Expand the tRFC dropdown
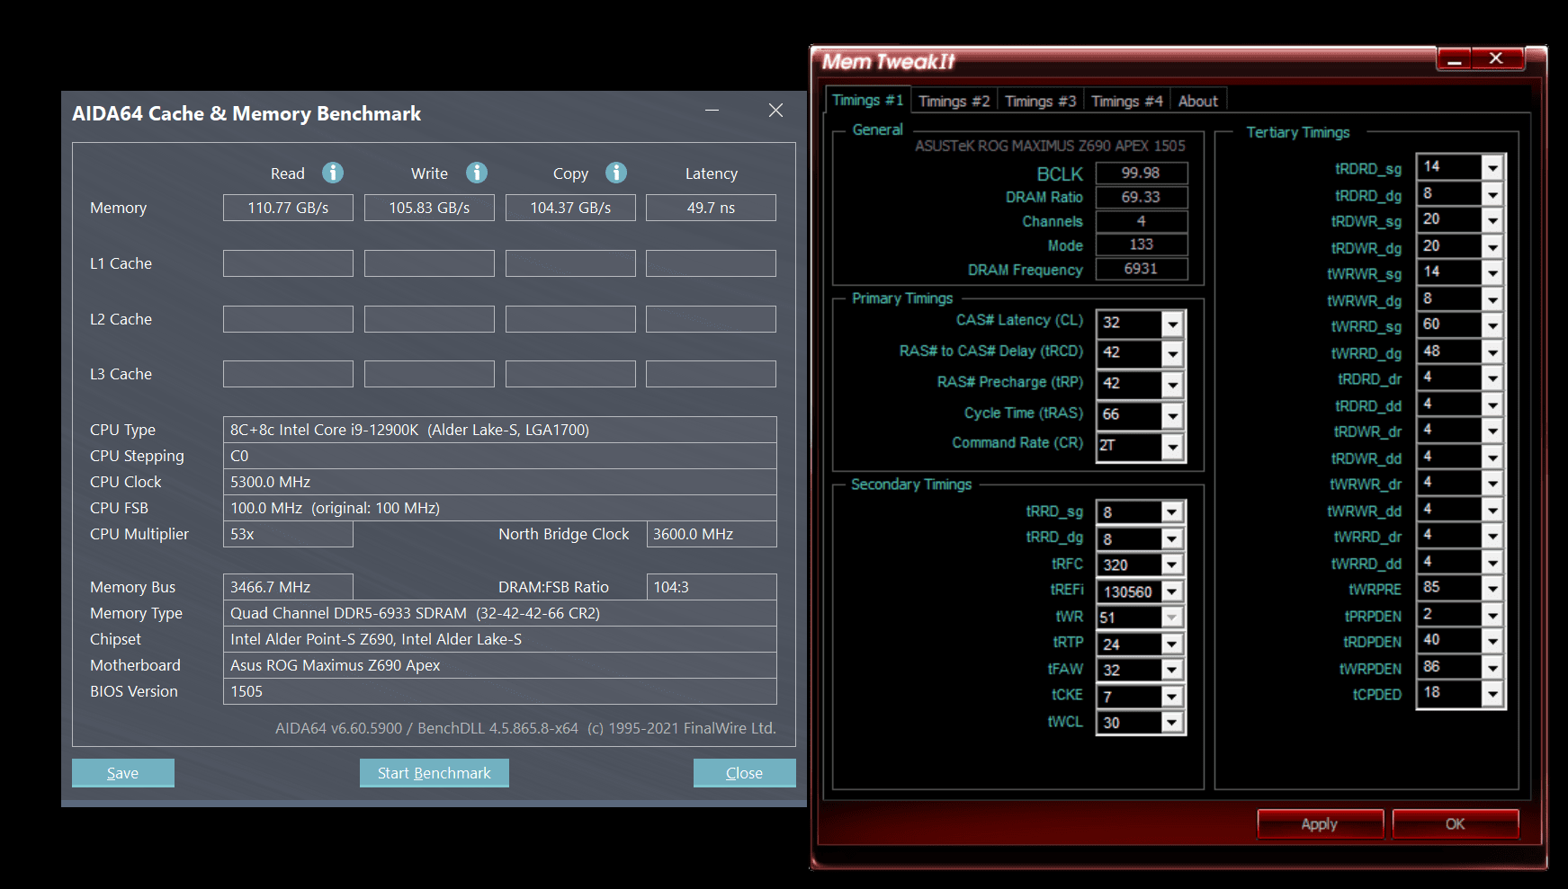 (x=1172, y=565)
